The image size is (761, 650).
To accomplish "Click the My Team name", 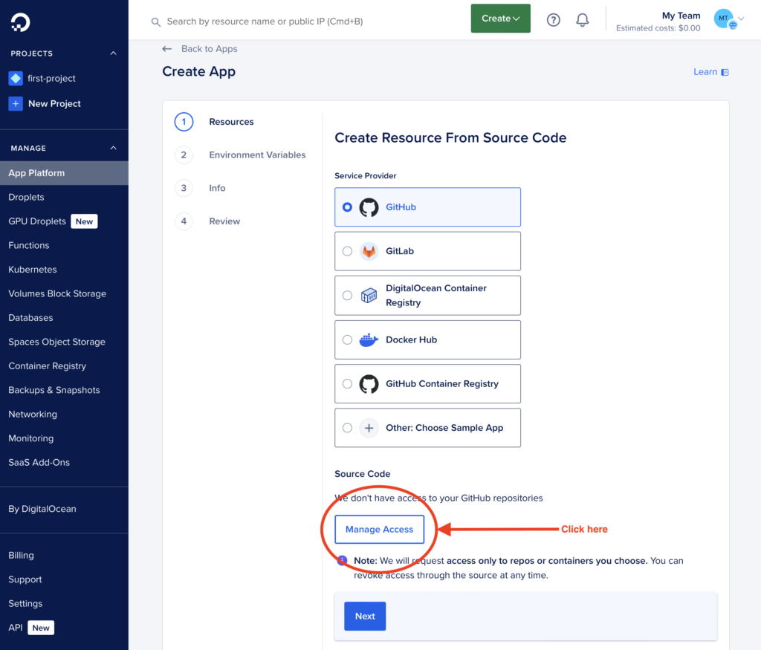I will 681,16.
